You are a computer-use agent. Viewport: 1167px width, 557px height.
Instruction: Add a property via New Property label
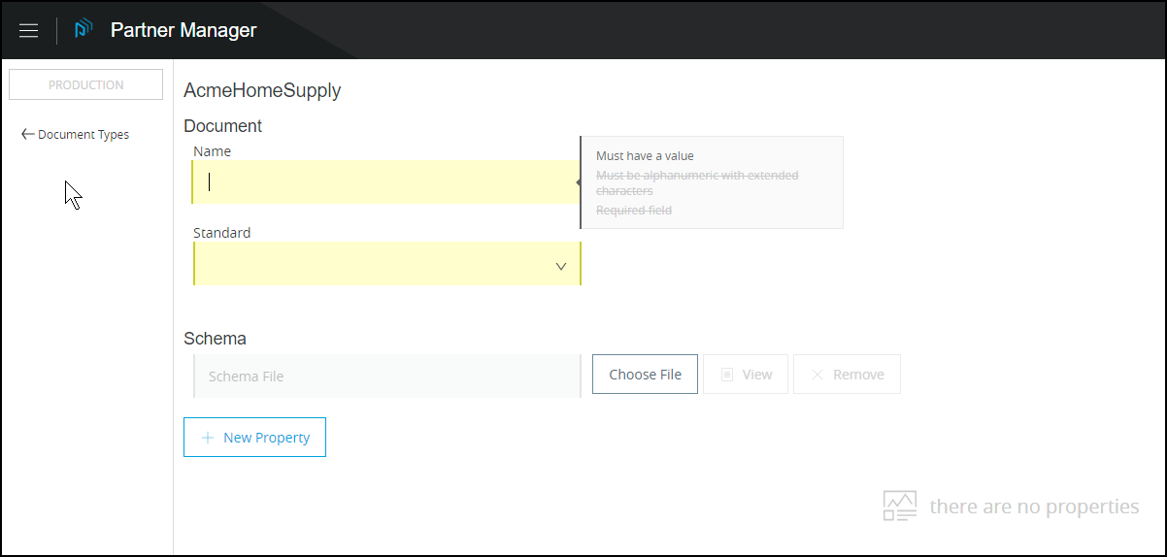266,438
